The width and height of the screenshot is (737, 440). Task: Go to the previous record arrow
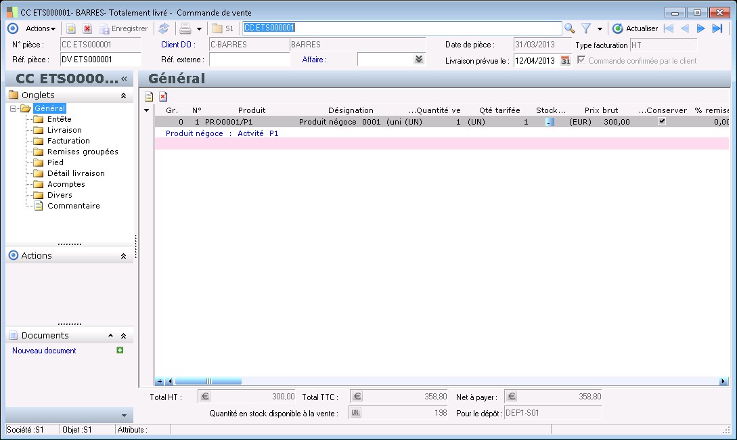click(x=685, y=28)
